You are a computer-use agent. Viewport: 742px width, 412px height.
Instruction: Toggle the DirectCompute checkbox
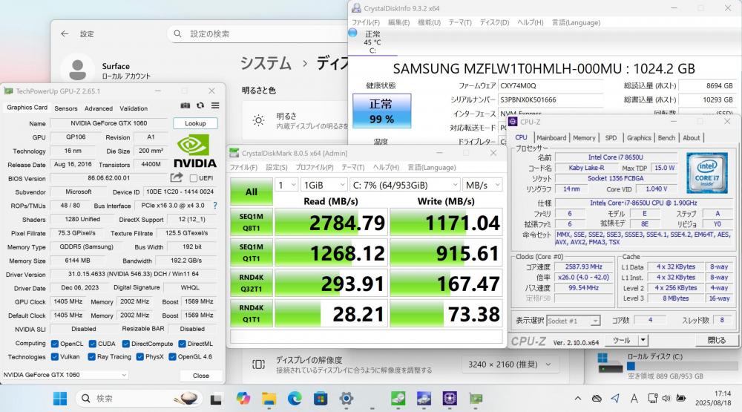[x=126, y=344]
